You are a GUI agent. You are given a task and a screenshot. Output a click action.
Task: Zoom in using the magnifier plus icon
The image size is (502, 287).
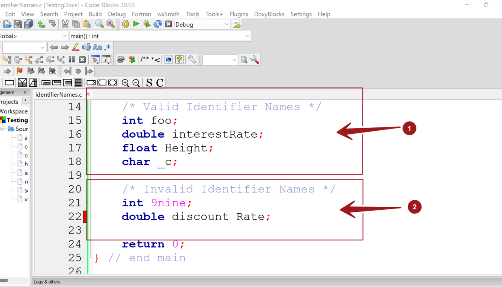125,82
